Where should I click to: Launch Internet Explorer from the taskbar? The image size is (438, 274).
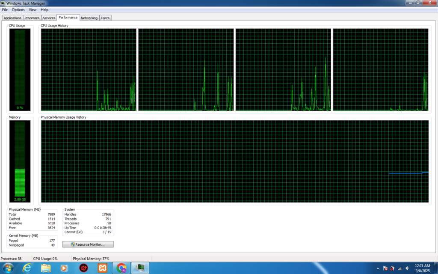click(27, 268)
